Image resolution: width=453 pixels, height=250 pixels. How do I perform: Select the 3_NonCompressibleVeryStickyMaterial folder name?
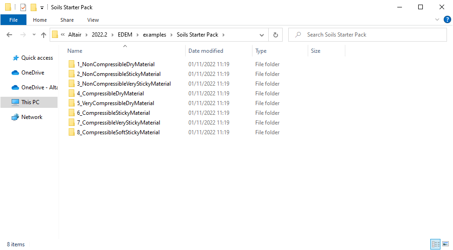pyautogui.click(x=123, y=83)
